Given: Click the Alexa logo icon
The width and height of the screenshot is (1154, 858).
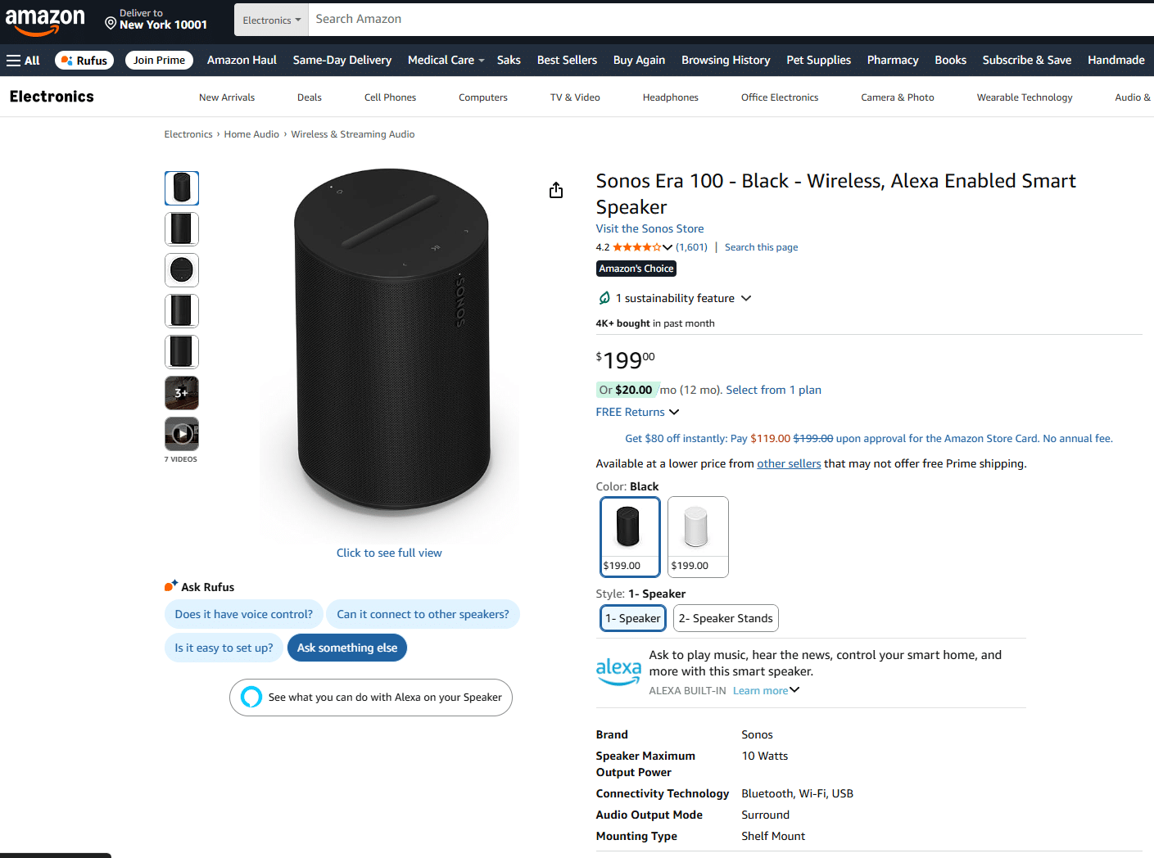Looking at the screenshot, I should click(x=618, y=671).
